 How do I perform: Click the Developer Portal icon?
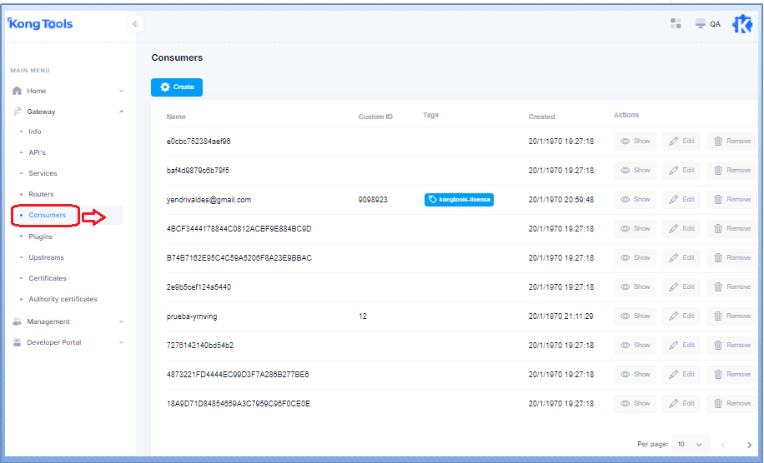coord(17,342)
